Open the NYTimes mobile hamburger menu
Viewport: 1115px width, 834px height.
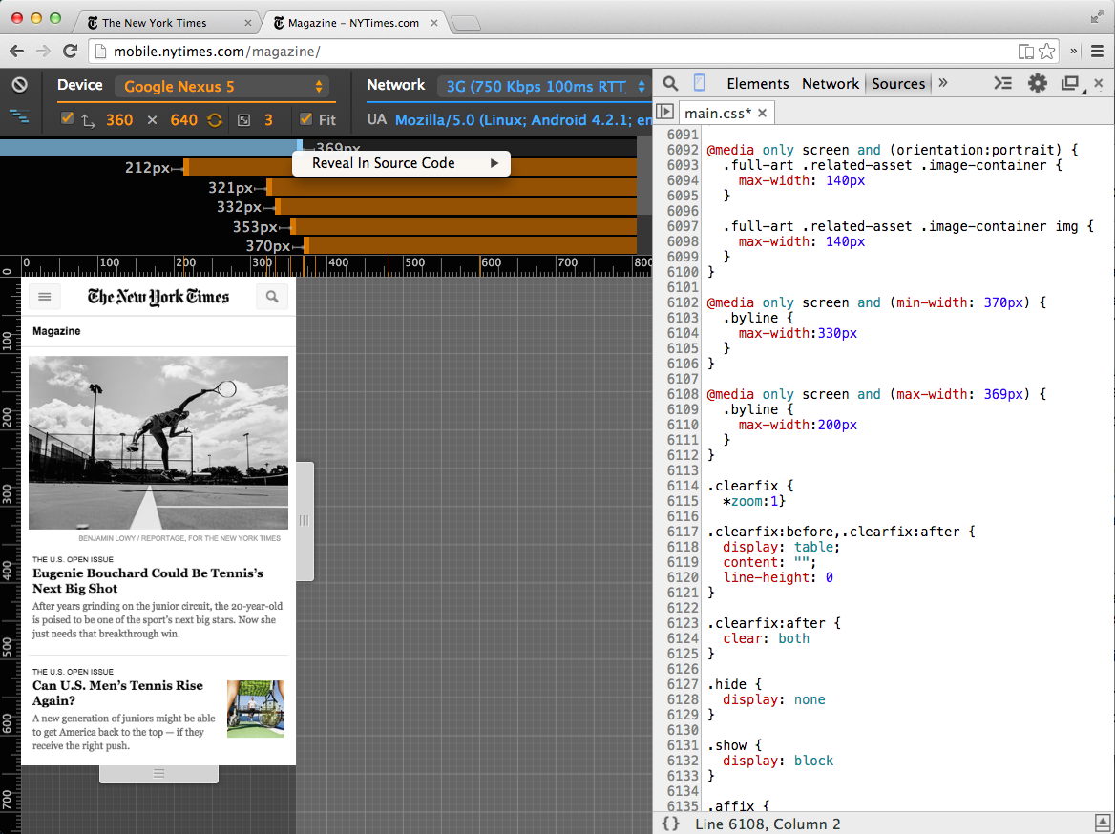[x=44, y=297]
